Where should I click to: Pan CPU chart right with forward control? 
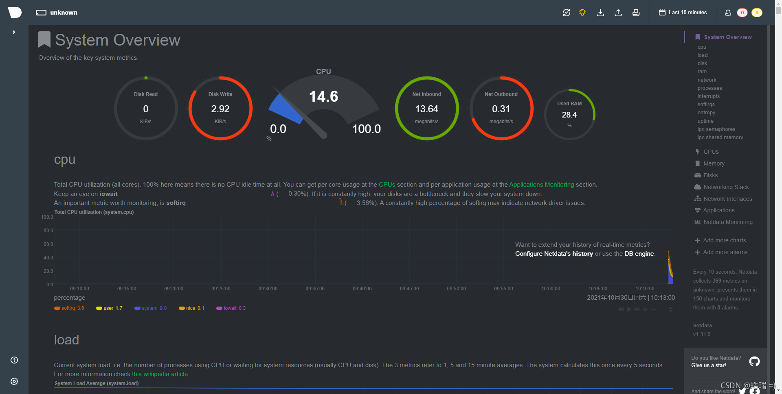(637, 309)
